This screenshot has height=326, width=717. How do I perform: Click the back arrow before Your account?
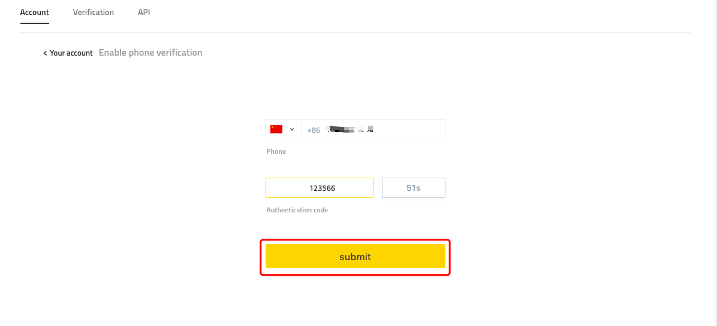click(46, 53)
